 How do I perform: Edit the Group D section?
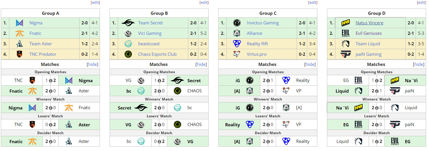[x=421, y=2]
